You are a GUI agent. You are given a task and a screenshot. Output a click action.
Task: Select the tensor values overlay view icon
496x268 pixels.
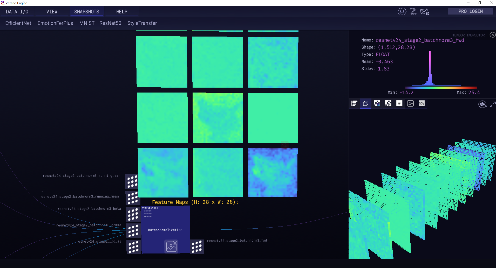(x=388, y=103)
